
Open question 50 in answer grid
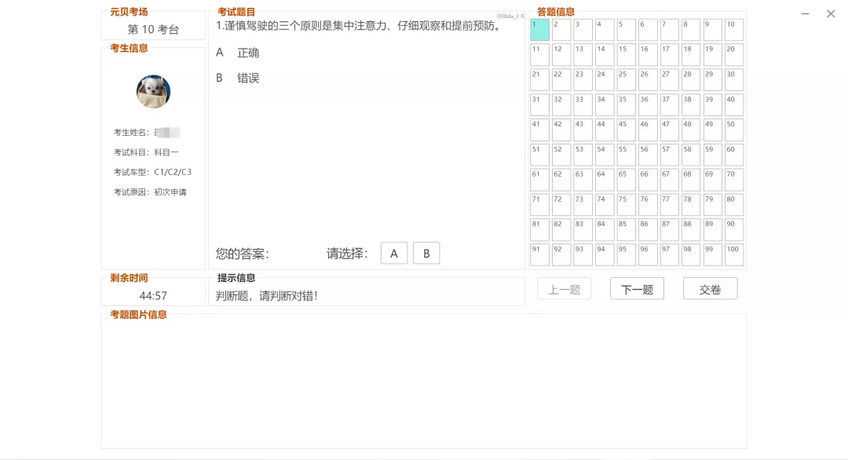[x=734, y=130]
